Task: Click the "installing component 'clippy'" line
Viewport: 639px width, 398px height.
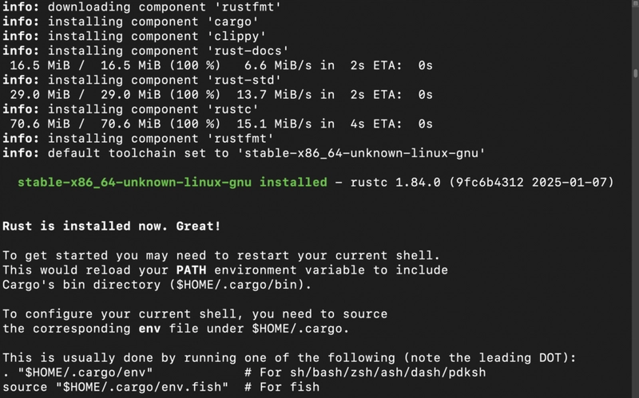Action: pos(134,36)
